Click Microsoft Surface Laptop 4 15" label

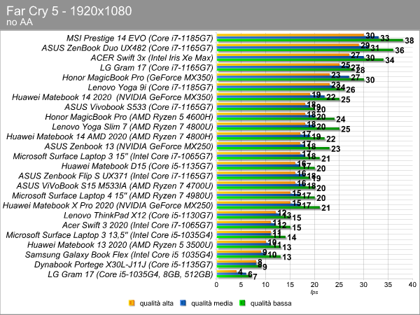coord(113,196)
